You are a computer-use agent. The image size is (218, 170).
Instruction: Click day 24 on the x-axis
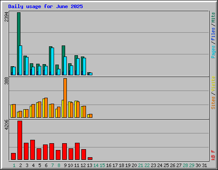(x=160, y=165)
